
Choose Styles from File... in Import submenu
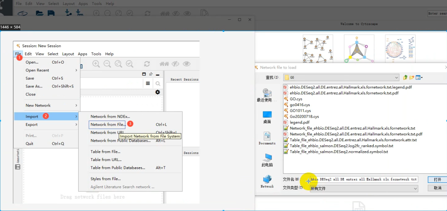[x=106, y=179]
